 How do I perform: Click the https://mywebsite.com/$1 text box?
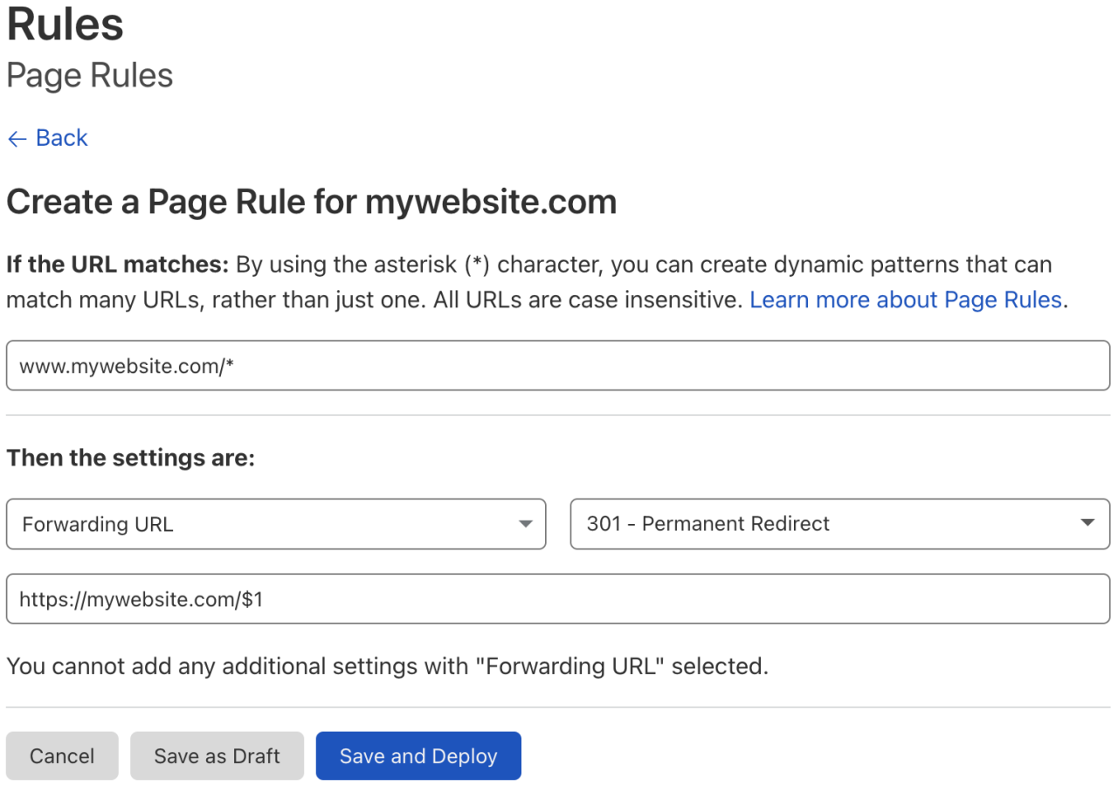tap(557, 598)
